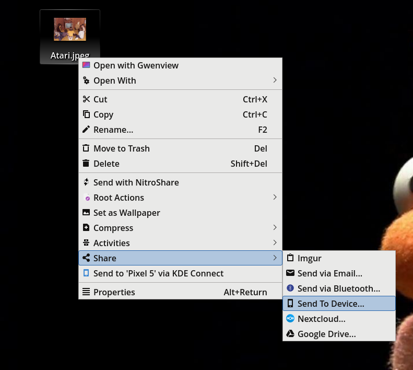This screenshot has height=370, width=413.
Task: Expand the Activities submenu arrow
Action: [x=275, y=242]
